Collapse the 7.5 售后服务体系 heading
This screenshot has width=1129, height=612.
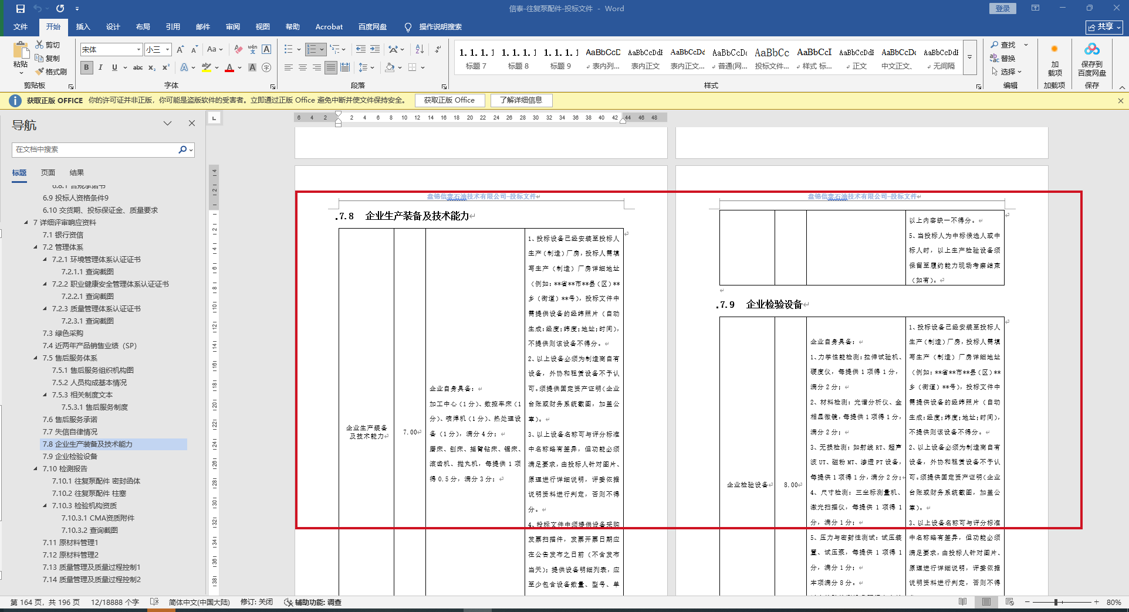pyautogui.click(x=36, y=358)
